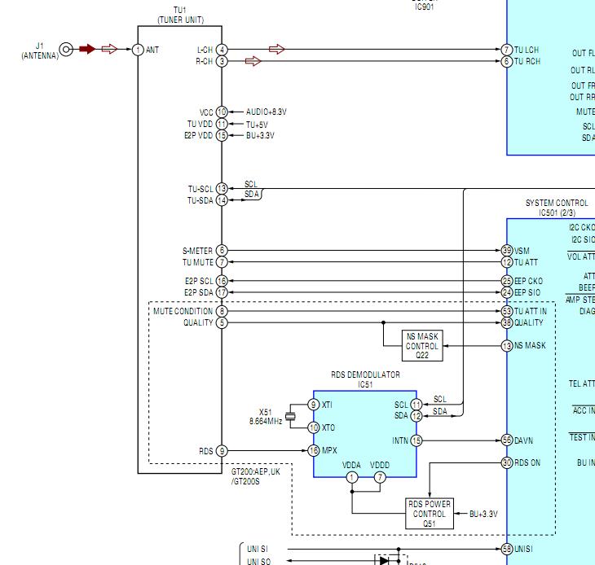Image resolution: width=595 pixels, height=565 pixels.
Task: Click the hollow arrow on the L-CH line
Action: [x=276, y=50]
